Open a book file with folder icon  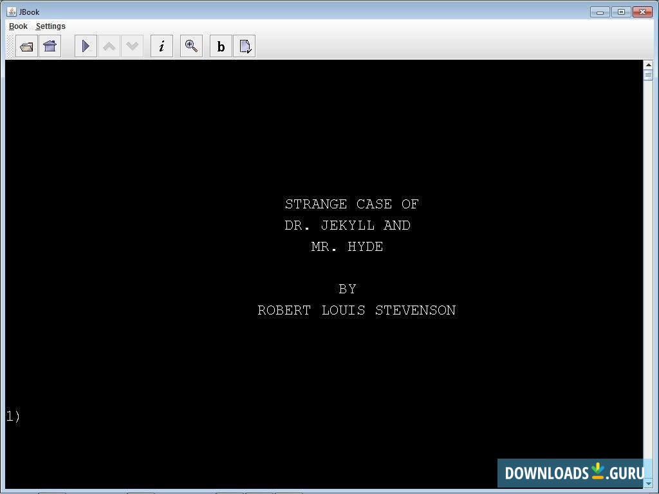coord(26,46)
